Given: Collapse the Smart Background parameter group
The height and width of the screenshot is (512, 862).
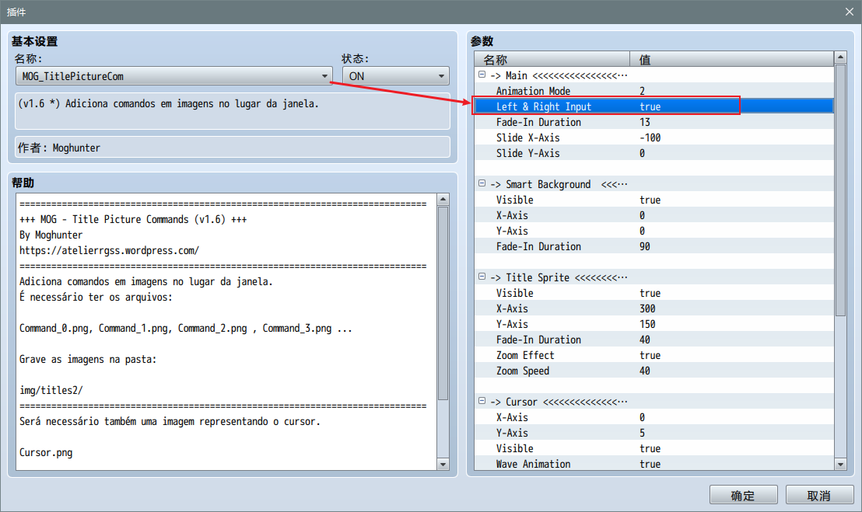Looking at the screenshot, I should tap(482, 183).
